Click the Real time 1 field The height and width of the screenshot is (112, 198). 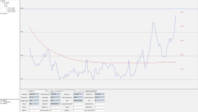(x=55, y=107)
